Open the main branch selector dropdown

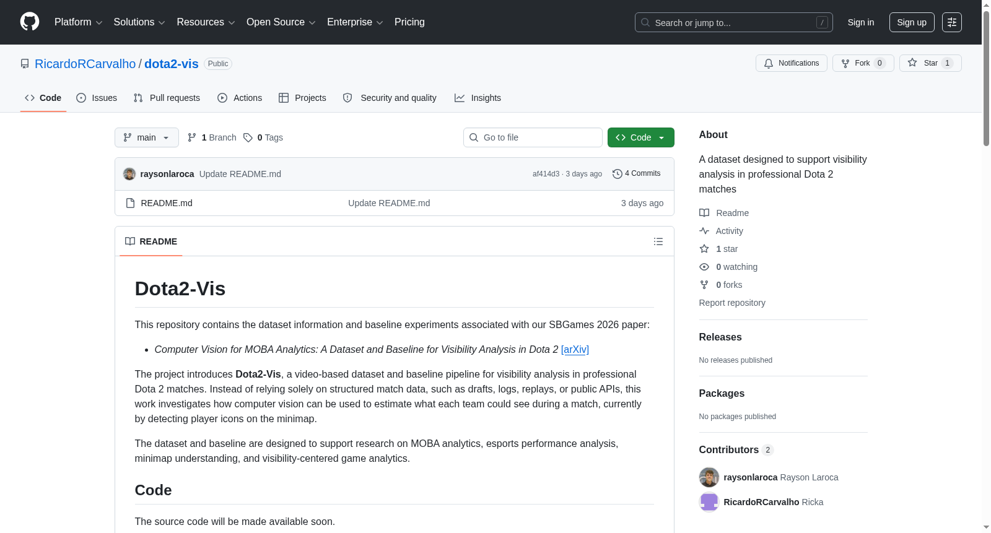click(x=147, y=137)
